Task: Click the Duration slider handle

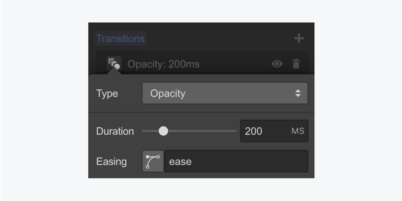Action: [163, 131]
